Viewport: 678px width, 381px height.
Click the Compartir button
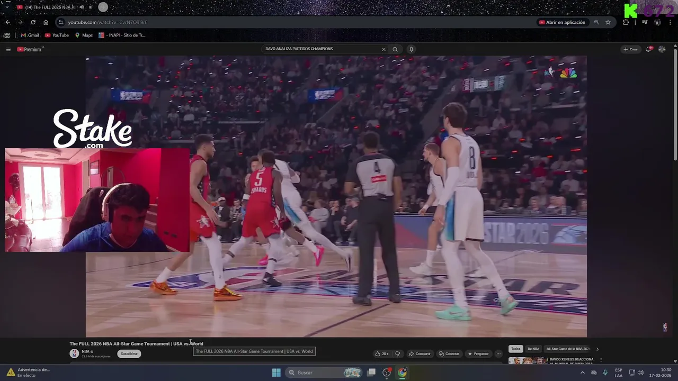(x=420, y=353)
